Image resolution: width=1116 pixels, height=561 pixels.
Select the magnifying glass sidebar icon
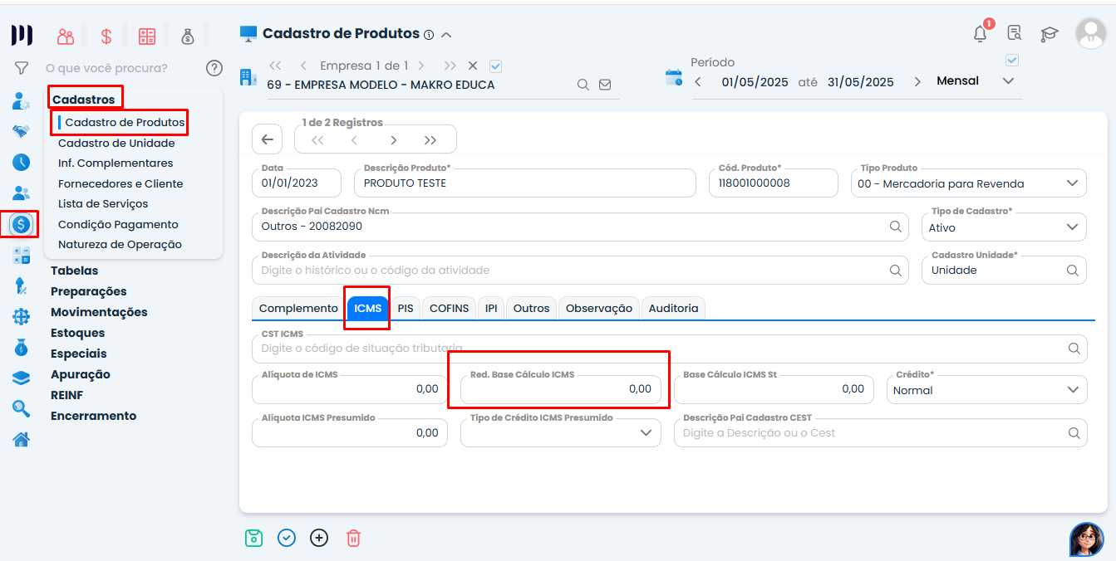[x=22, y=408]
